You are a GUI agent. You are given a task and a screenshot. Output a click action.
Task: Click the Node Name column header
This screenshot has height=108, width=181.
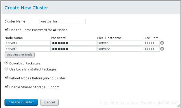tap(14, 38)
